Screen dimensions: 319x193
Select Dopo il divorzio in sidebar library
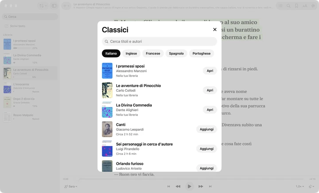(x=30, y=102)
